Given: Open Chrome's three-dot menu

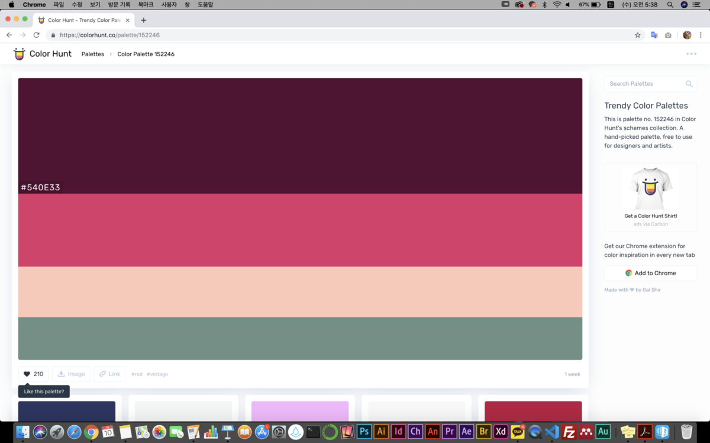Looking at the screenshot, I should 701,35.
